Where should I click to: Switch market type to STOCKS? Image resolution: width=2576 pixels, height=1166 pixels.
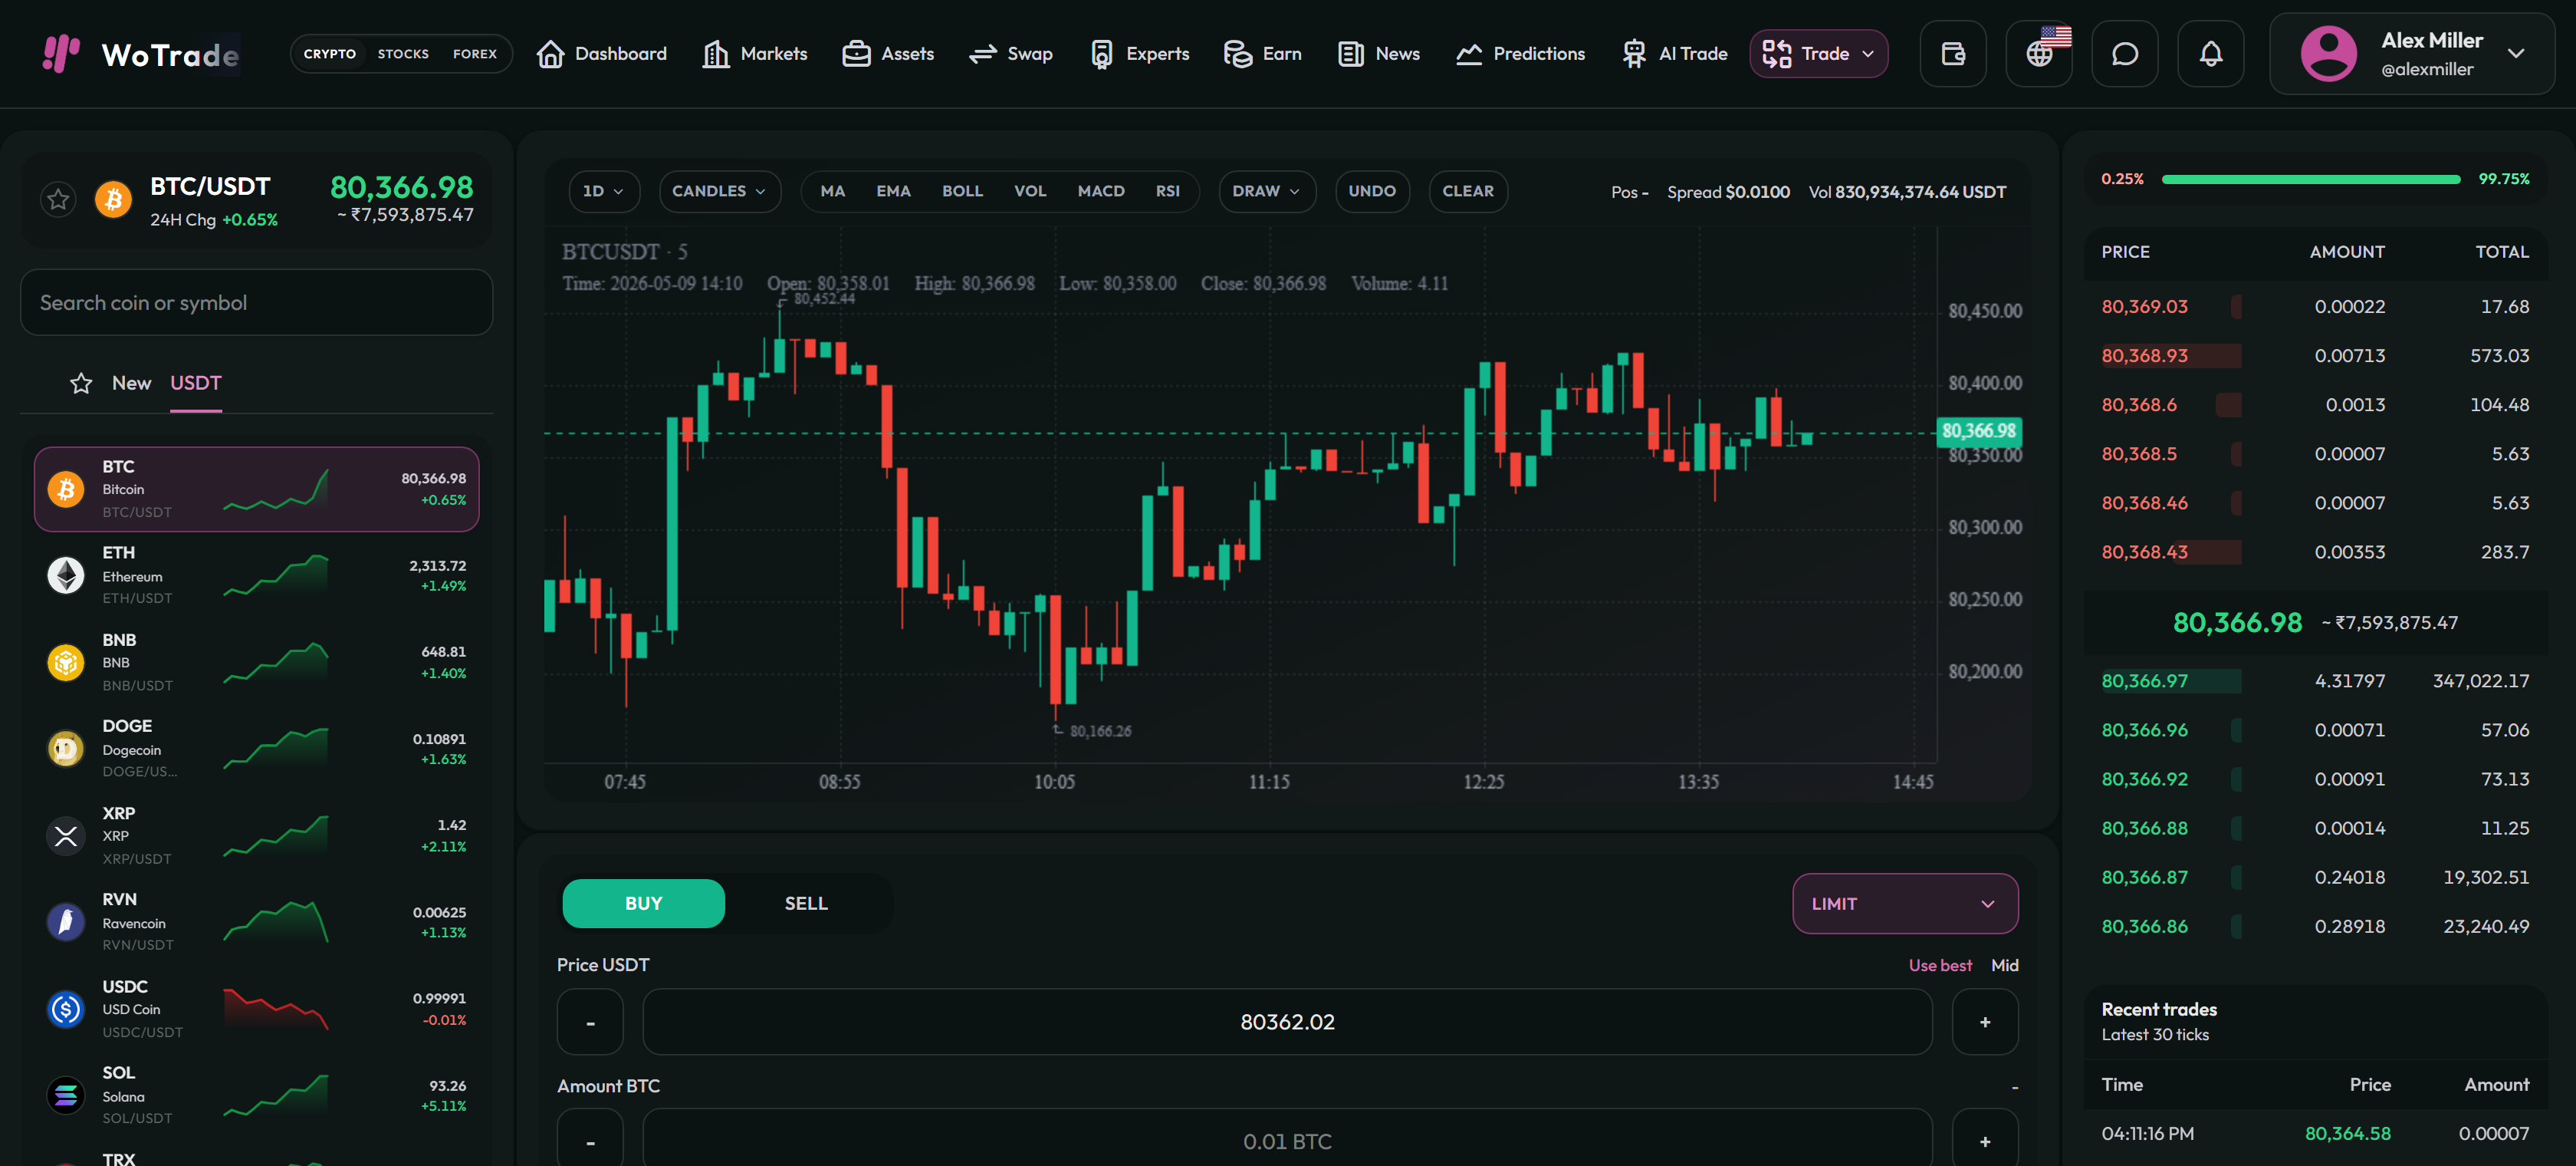(403, 54)
